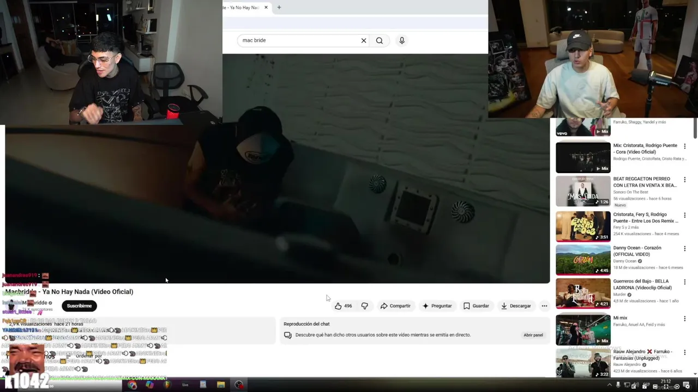Click the 'Reproducción del chat' heading
Image resolution: width=698 pixels, height=392 pixels.
click(x=306, y=324)
